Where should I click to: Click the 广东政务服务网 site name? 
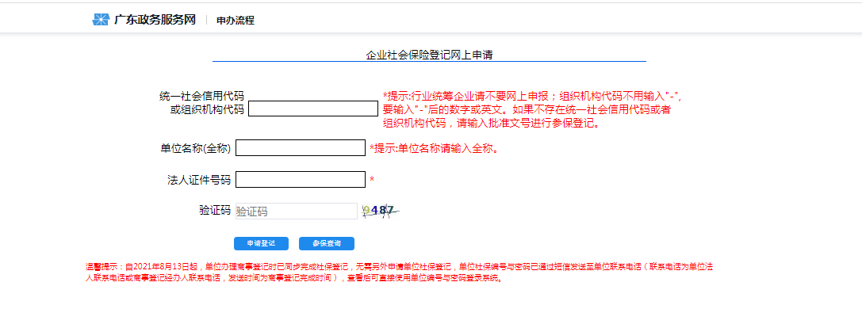coord(155,20)
